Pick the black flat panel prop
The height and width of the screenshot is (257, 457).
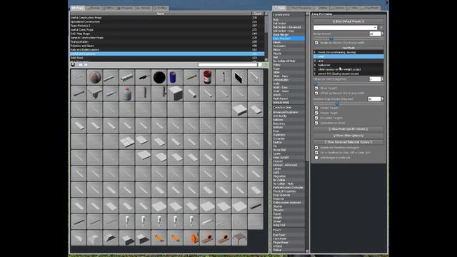click(x=239, y=78)
